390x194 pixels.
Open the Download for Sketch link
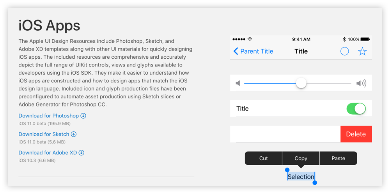[44, 134]
